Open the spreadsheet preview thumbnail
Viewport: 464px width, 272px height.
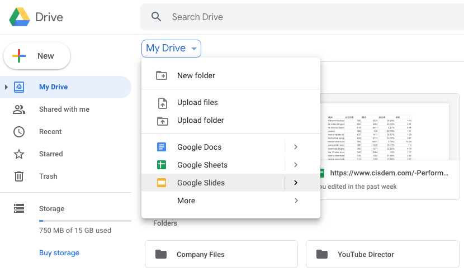[x=390, y=127]
